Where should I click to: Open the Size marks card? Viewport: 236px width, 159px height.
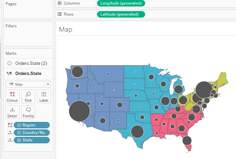point(28,97)
